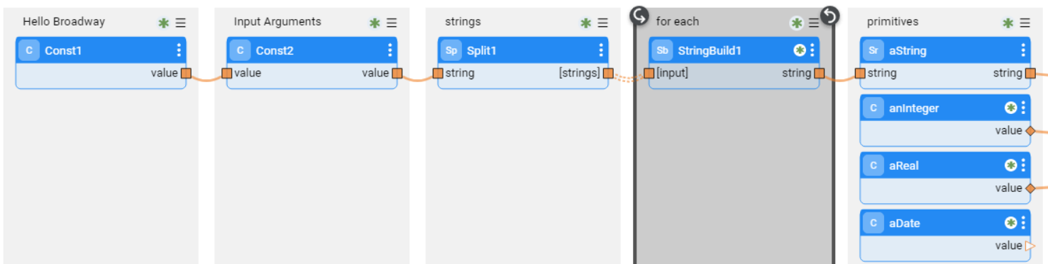1048x264 pixels.
Task: Select the aDate node title
Action: (x=904, y=223)
